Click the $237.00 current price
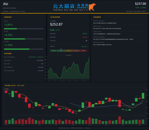 (140, 4)
